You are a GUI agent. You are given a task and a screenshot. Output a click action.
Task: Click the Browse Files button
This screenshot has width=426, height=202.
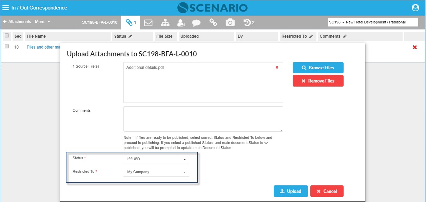pyautogui.click(x=318, y=68)
